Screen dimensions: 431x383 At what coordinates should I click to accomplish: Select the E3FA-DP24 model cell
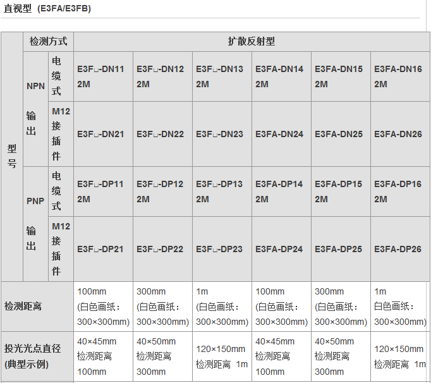tap(281, 249)
